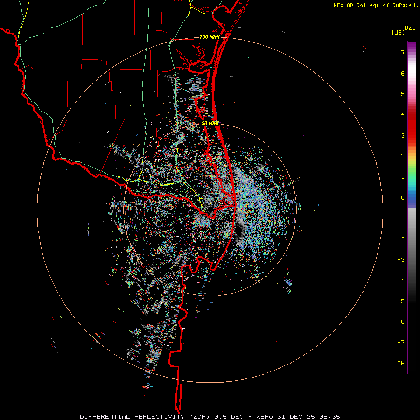Click the legend value -7

[x=401, y=343]
